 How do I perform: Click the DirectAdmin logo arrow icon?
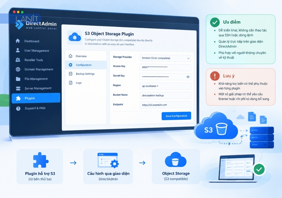(x=19, y=25)
